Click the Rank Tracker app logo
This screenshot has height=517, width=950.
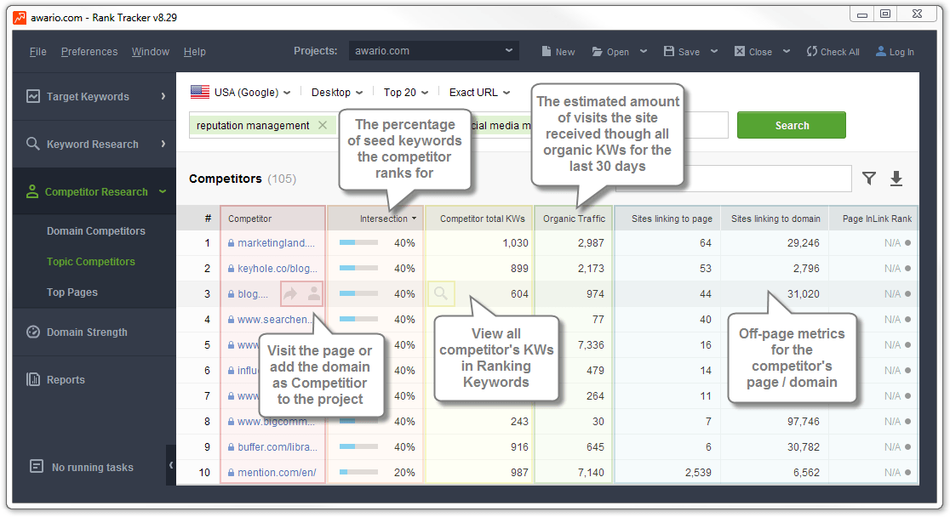point(20,18)
